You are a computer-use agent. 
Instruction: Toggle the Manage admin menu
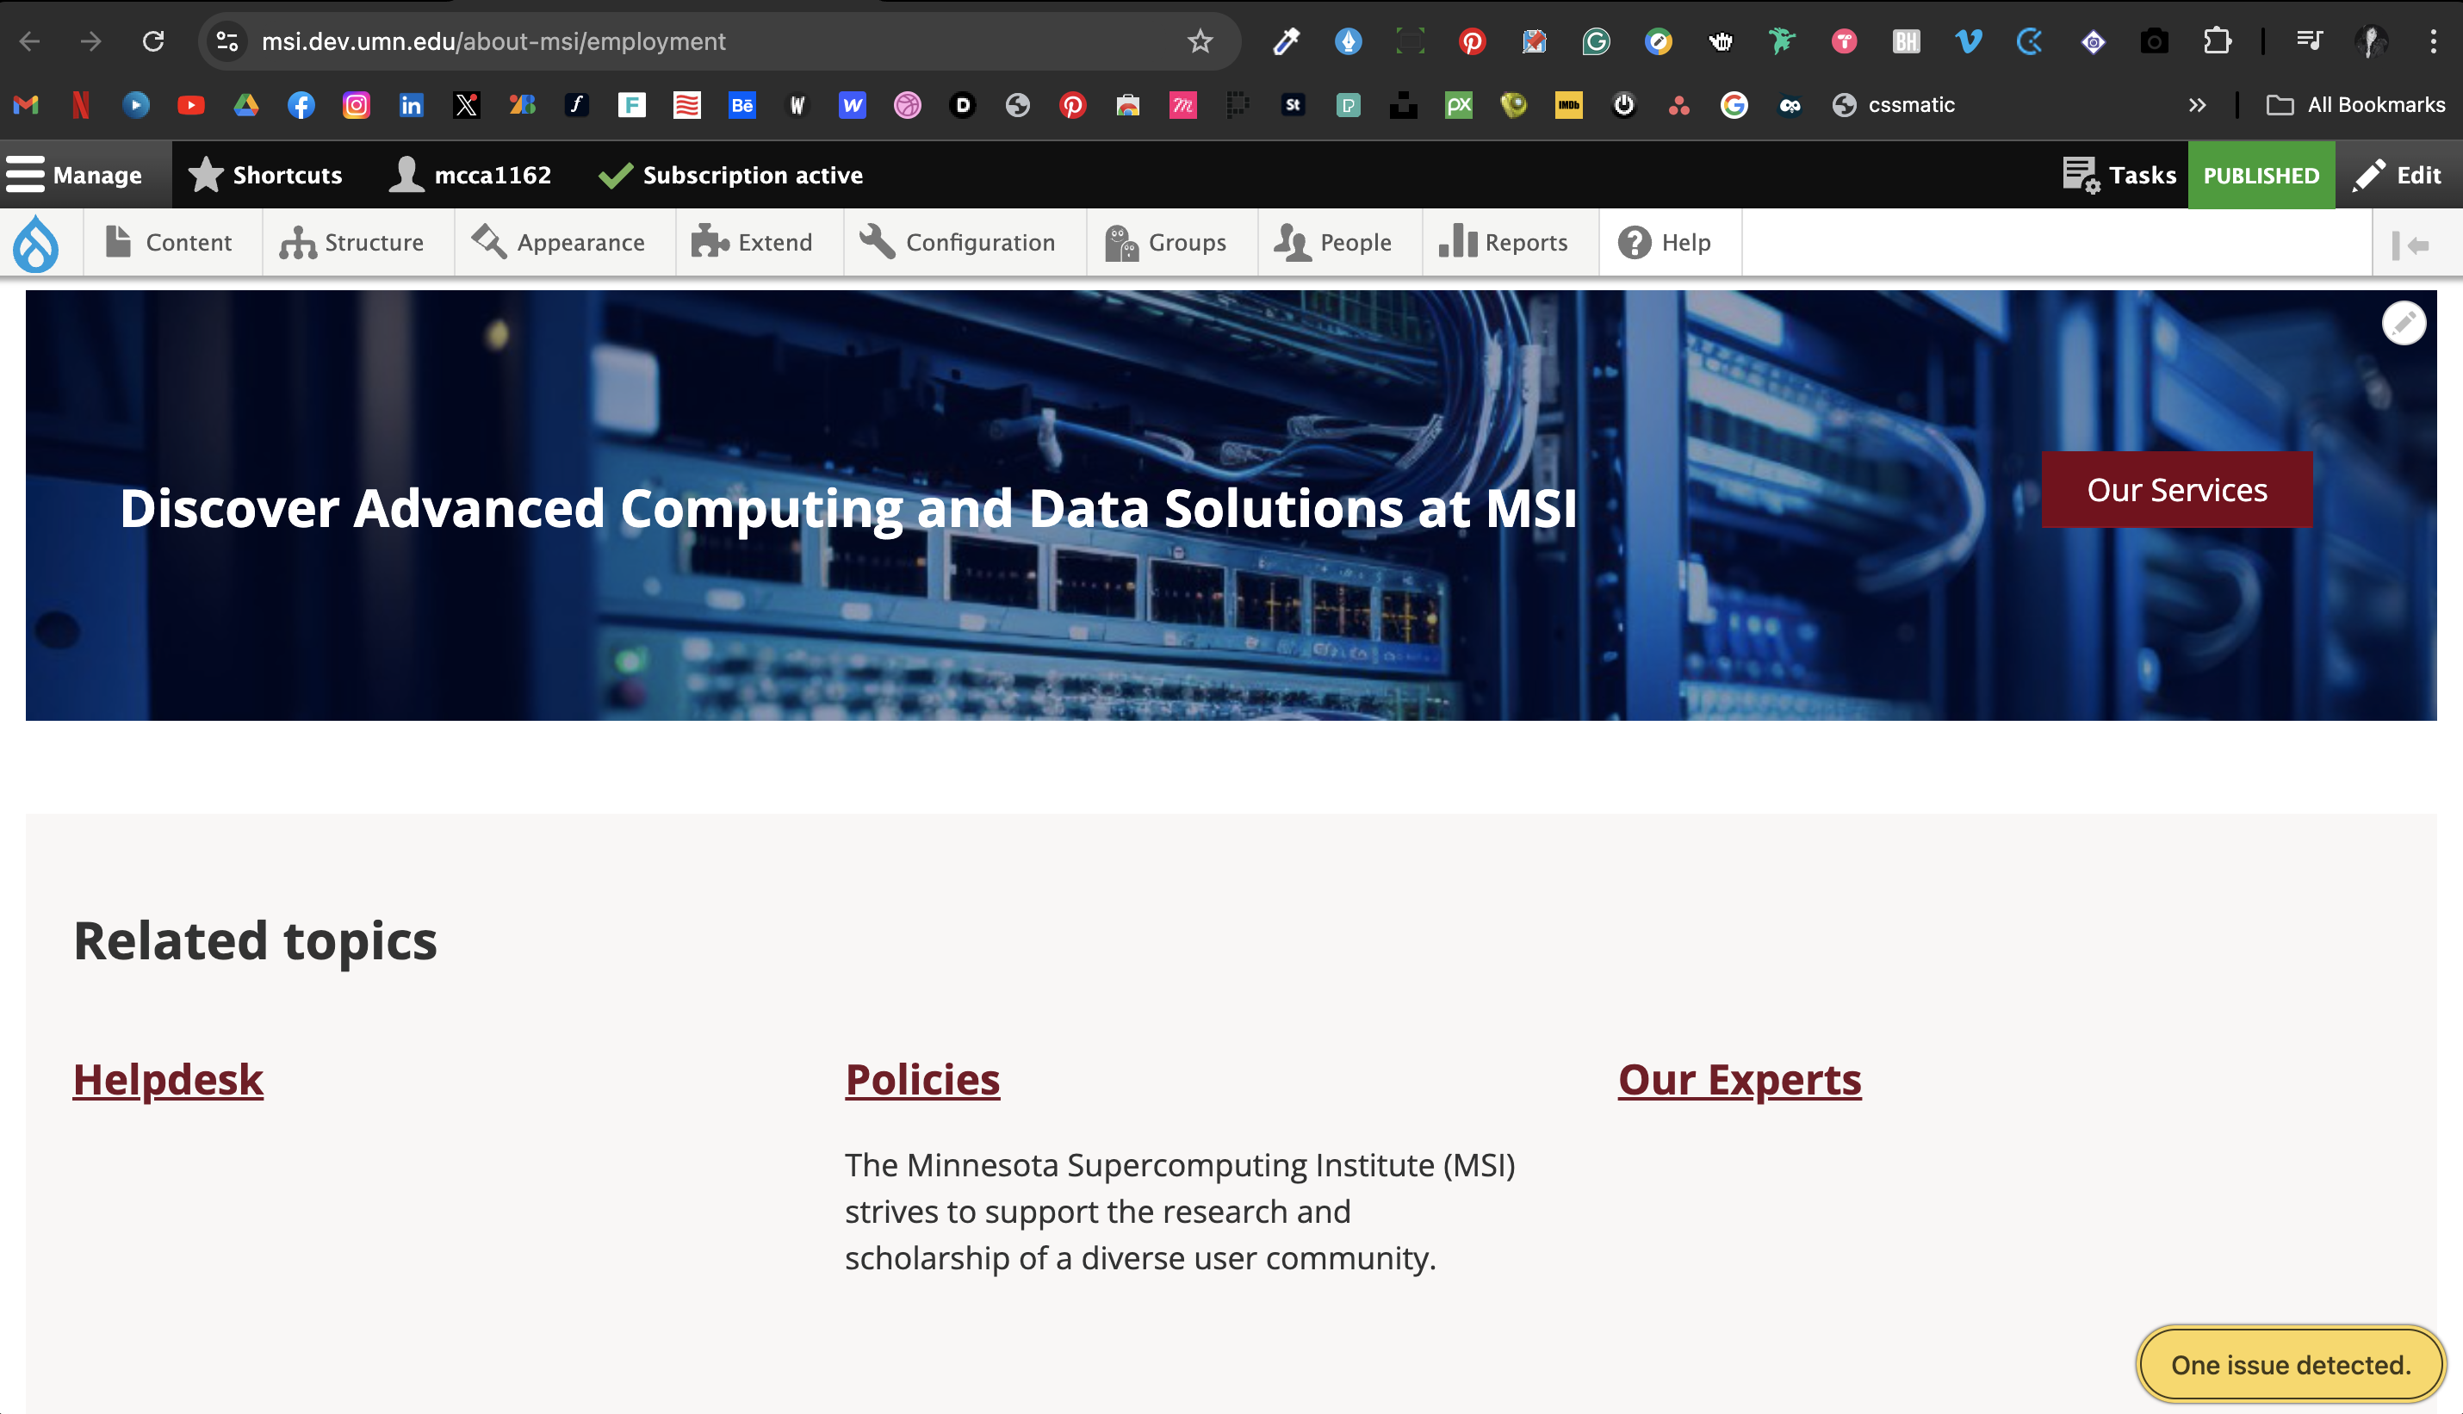pyautogui.click(x=75, y=175)
